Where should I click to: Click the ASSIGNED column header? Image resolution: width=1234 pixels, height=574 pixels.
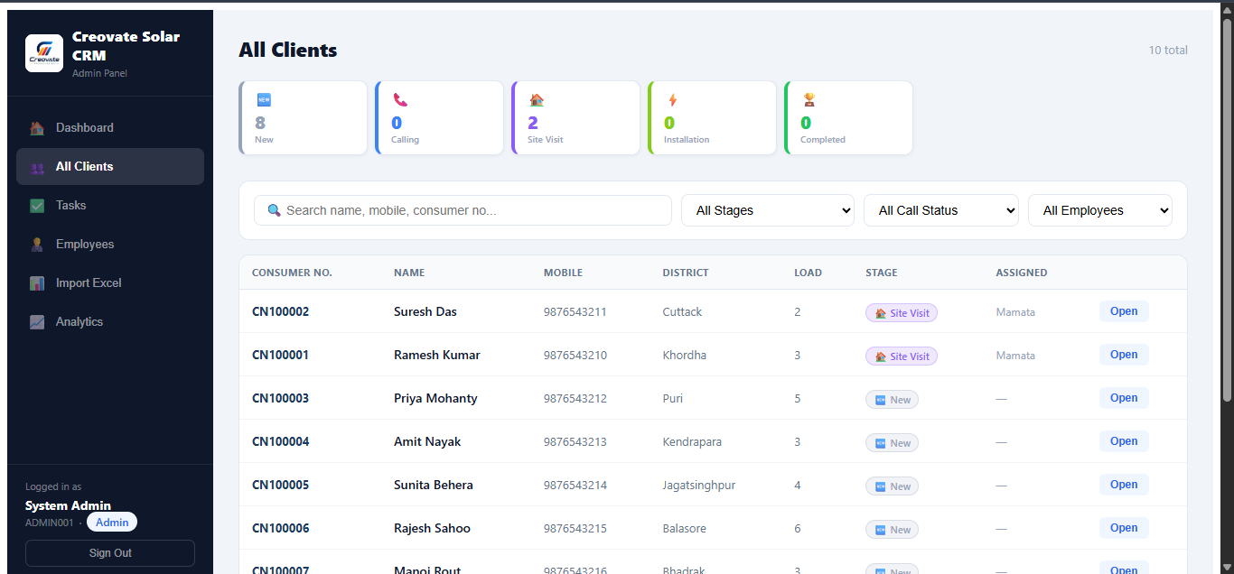(x=1022, y=273)
